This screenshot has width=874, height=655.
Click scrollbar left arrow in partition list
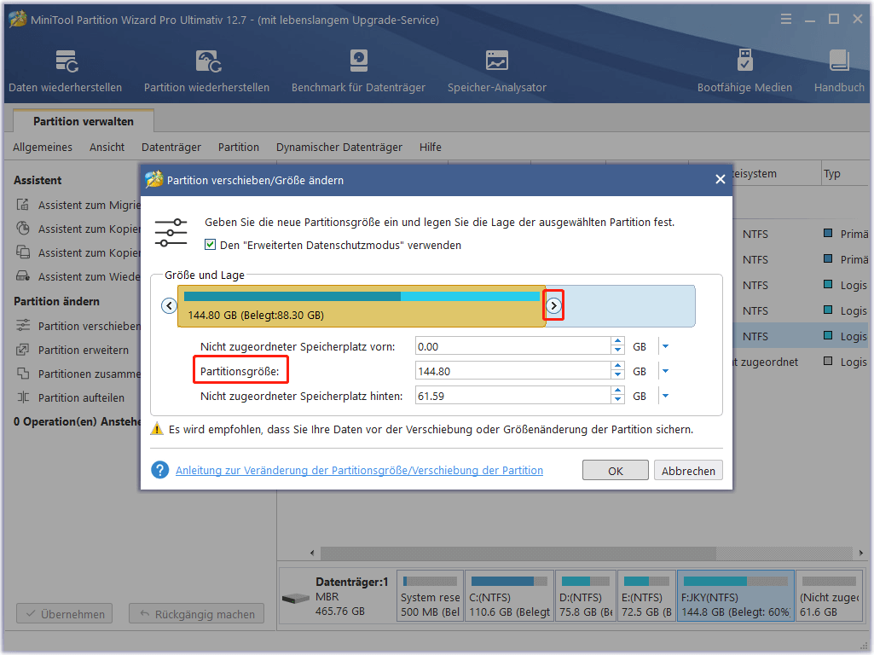click(312, 553)
